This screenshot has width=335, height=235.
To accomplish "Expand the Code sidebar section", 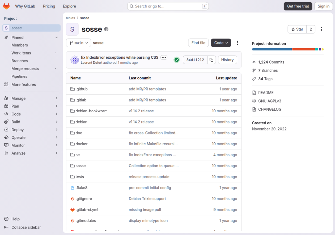I will pyautogui.click(x=31, y=114).
